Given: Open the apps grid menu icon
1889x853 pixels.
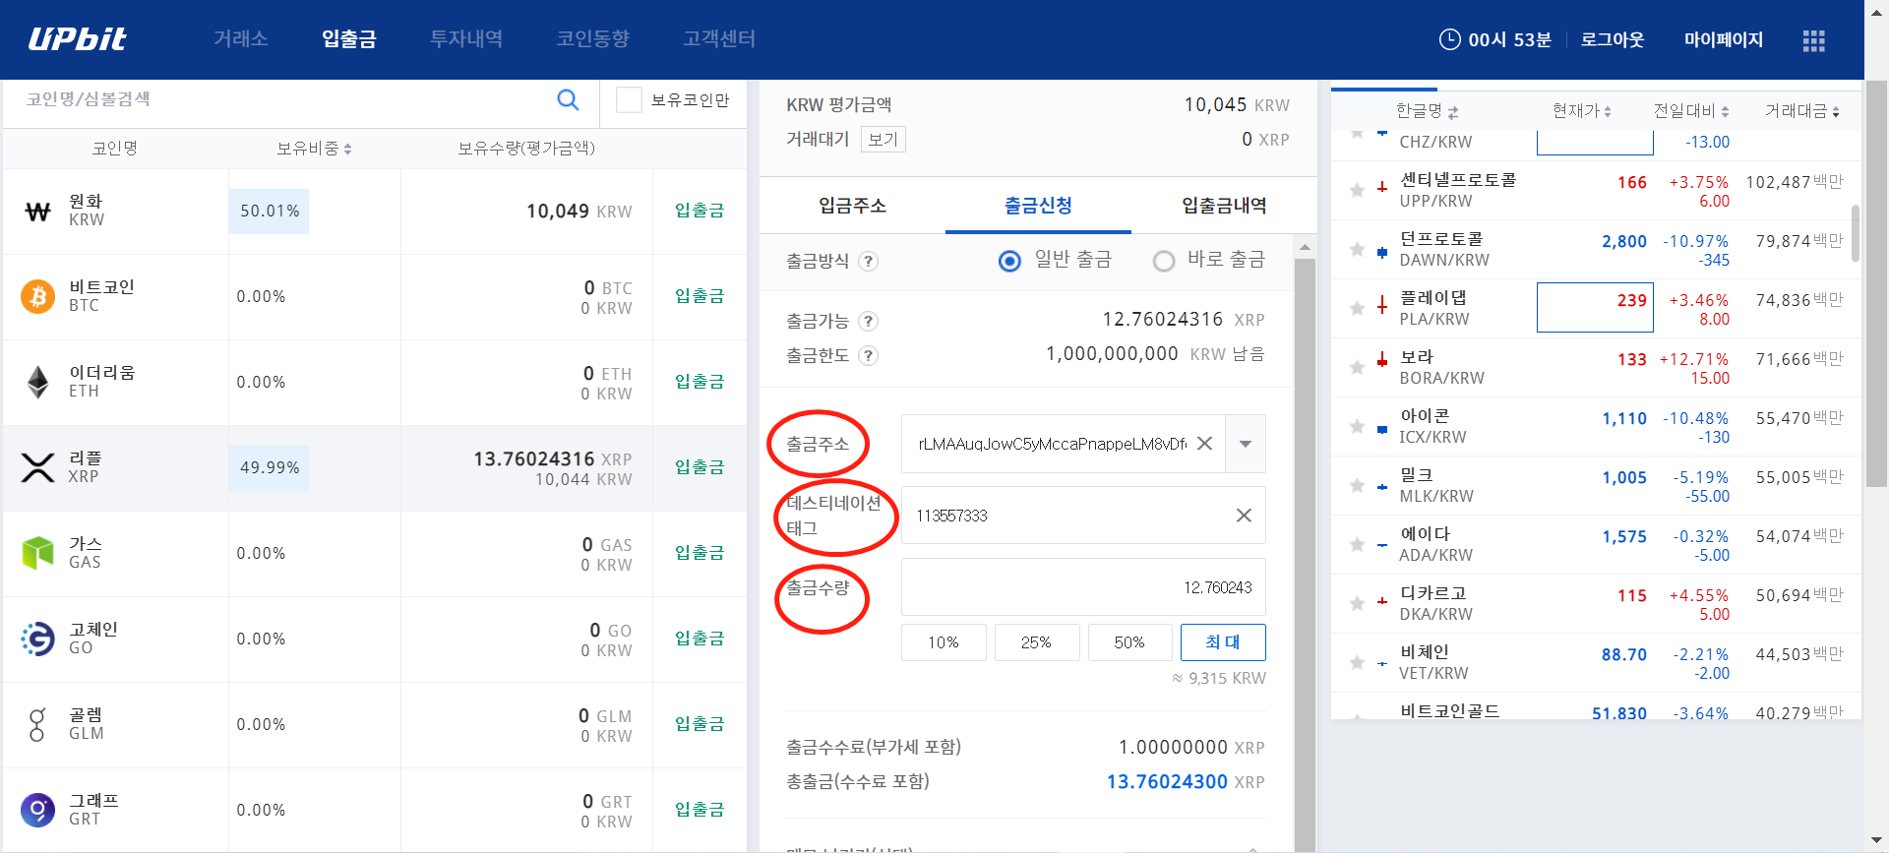Looking at the screenshot, I should pyautogui.click(x=1813, y=40).
